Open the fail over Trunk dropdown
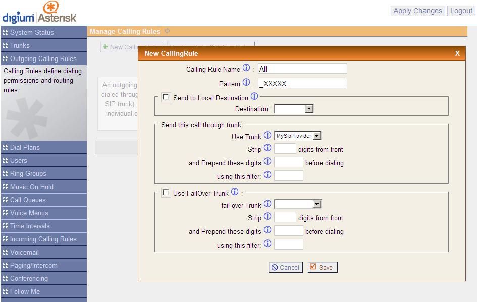The width and height of the screenshot is (477, 302). (x=298, y=204)
